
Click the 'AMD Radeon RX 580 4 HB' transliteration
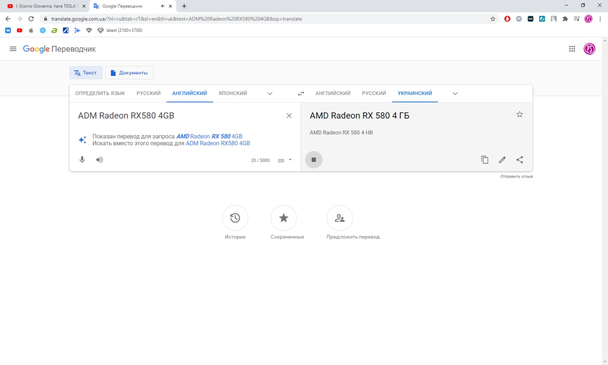point(341,133)
